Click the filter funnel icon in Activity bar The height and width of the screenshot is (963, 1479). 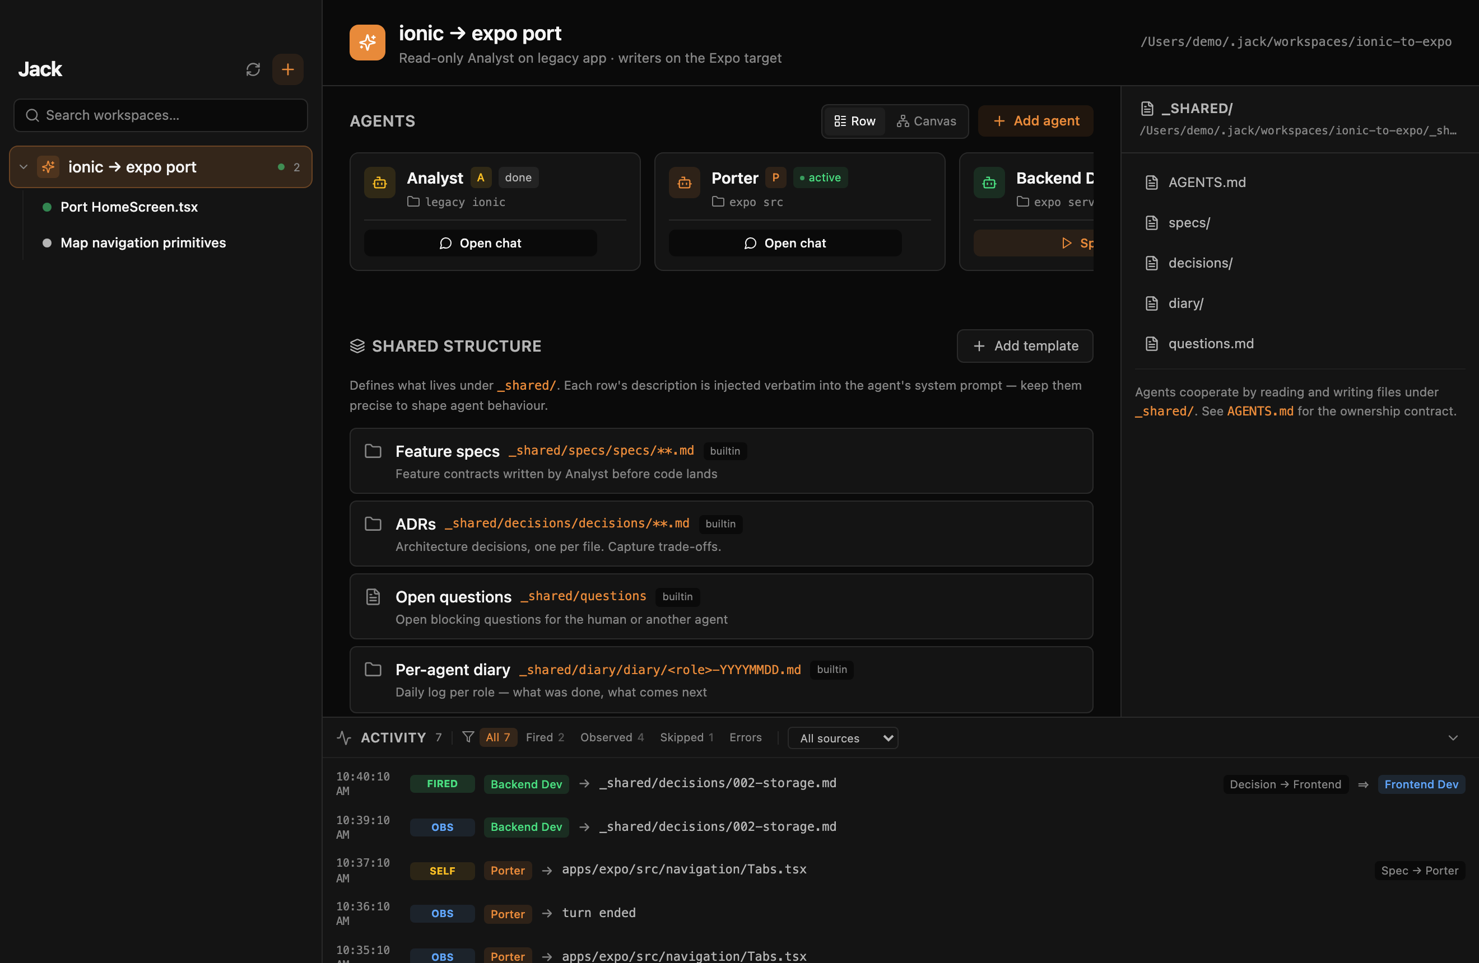468,737
